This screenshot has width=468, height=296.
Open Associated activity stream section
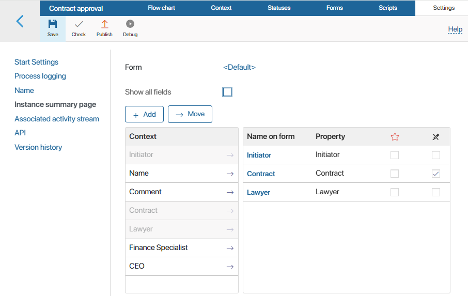tap(57, 119)
